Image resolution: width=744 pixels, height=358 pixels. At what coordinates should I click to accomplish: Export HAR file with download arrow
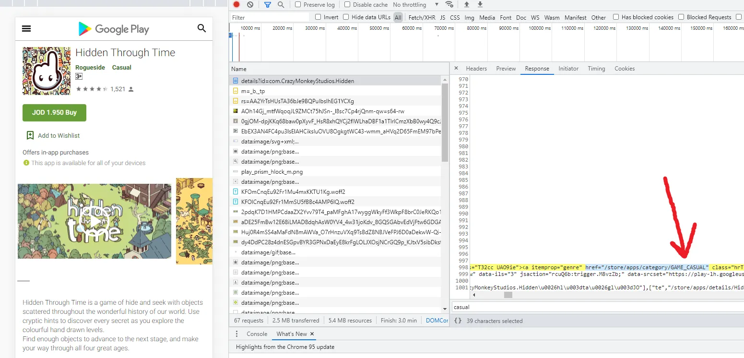(x=480, y=5)
